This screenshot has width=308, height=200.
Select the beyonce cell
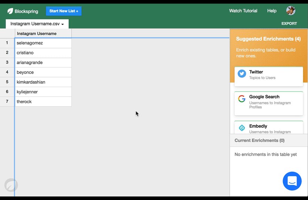(x=43, y=72)
